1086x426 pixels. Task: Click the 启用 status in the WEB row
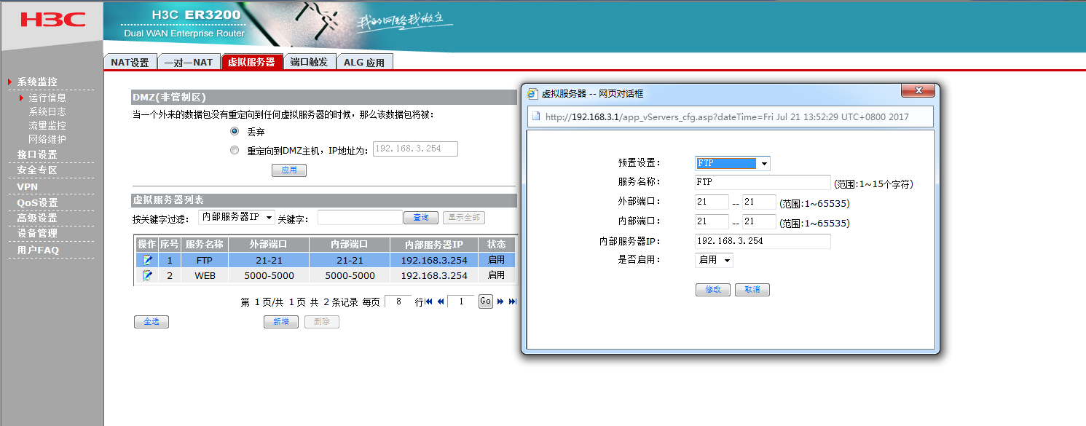click(x=496, y=275)
